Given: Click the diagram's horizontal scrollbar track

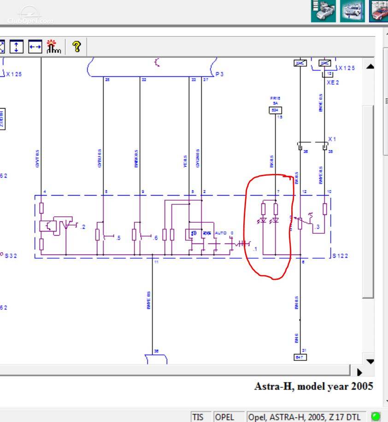Looking at the screenshot, I should point(175,370).
